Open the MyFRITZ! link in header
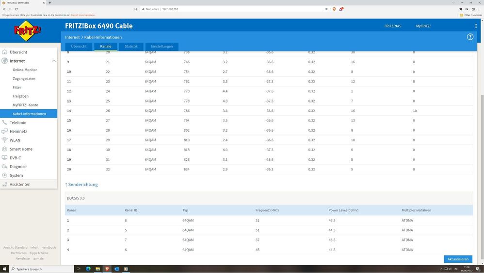Image resolution: width=484 pixels, height=273 pixels. (x=423, y=26)
